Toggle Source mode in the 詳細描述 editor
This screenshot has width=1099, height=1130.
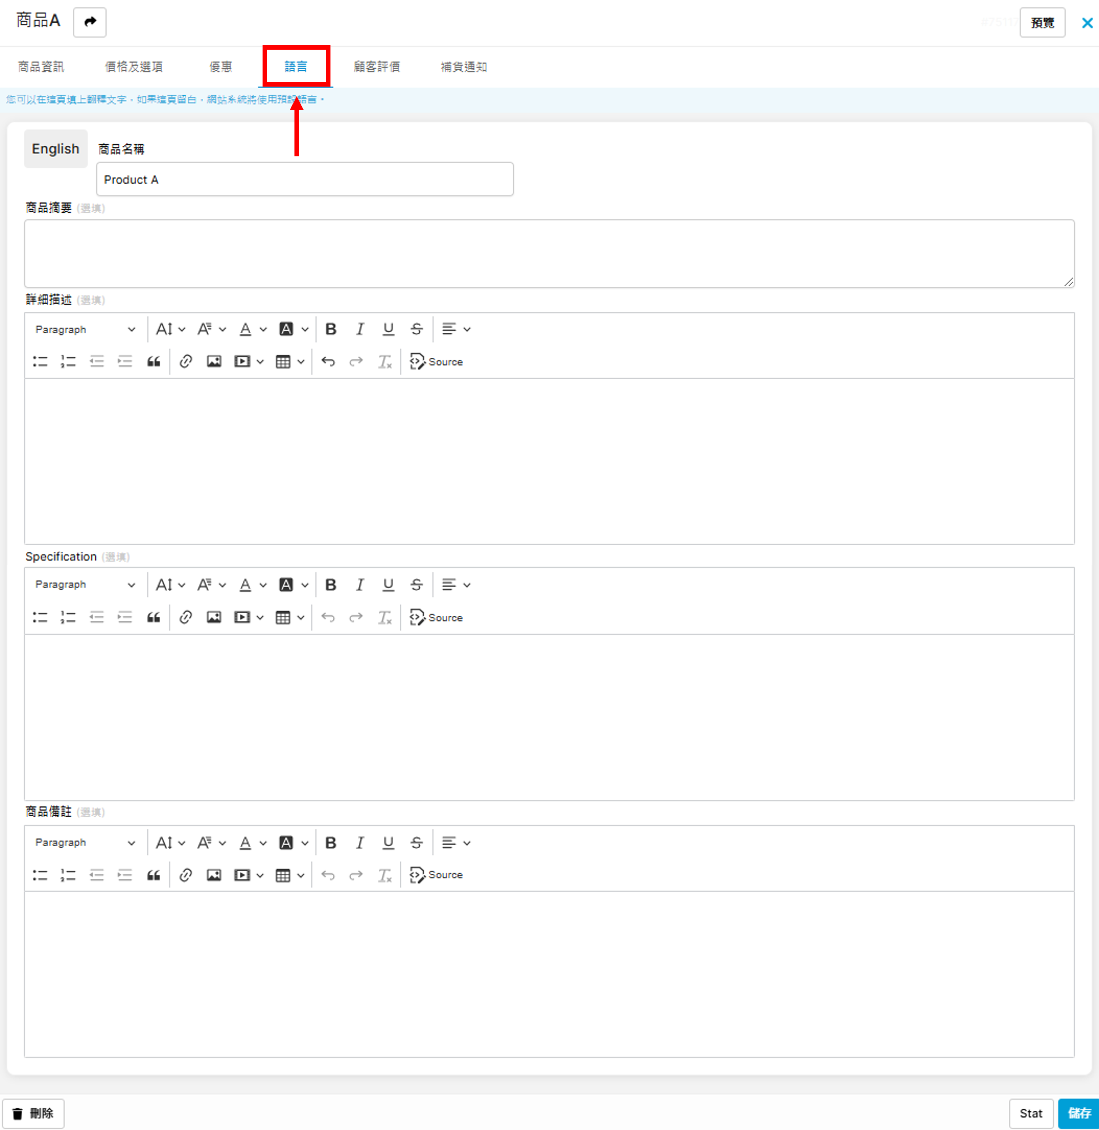(436, 362)
